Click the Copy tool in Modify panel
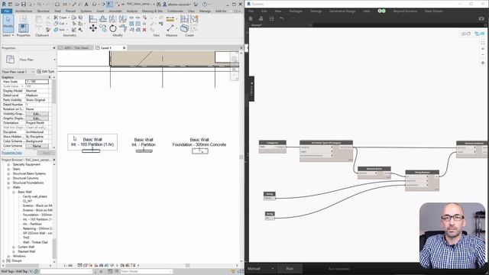This screenshot has height=275, width=489. pos(103,28)
